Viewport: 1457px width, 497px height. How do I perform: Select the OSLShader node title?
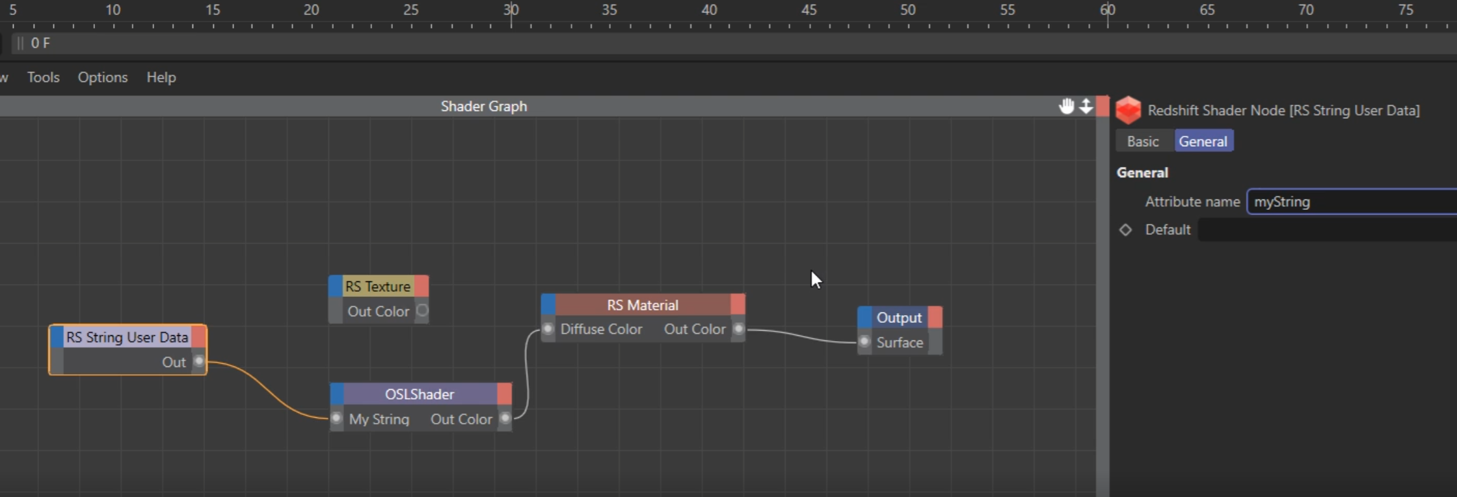(420, 394)
